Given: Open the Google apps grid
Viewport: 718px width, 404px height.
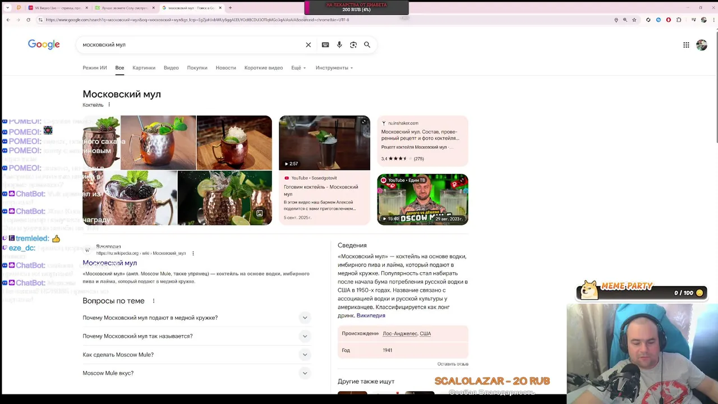Looking at the screenshot, I should tap(686, 45).
